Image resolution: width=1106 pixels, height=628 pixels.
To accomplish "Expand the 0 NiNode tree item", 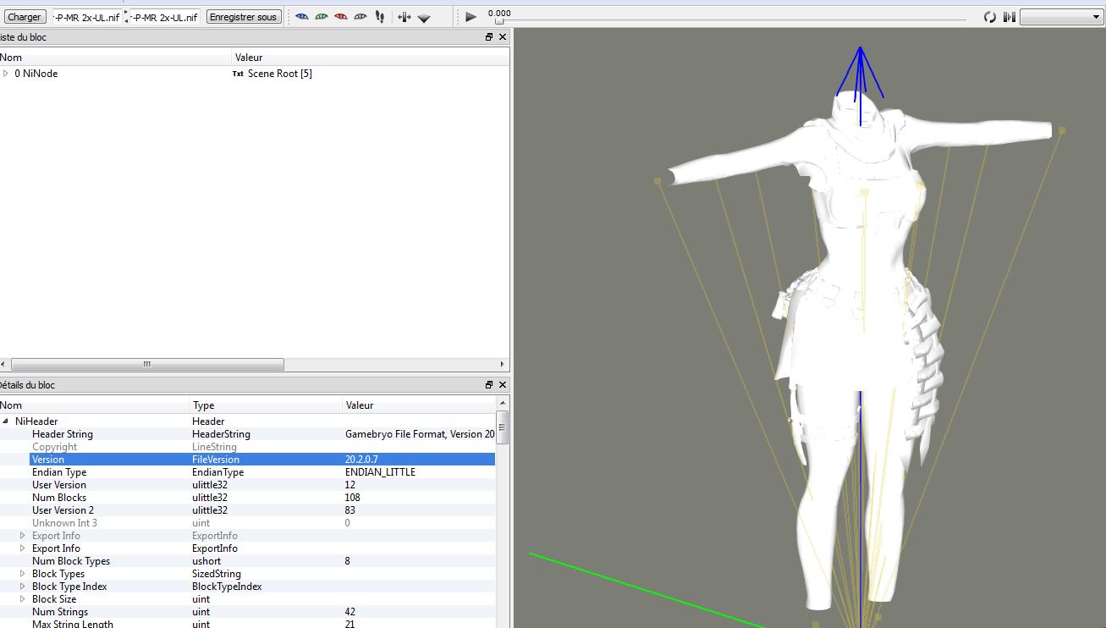I will coord(6,74).
